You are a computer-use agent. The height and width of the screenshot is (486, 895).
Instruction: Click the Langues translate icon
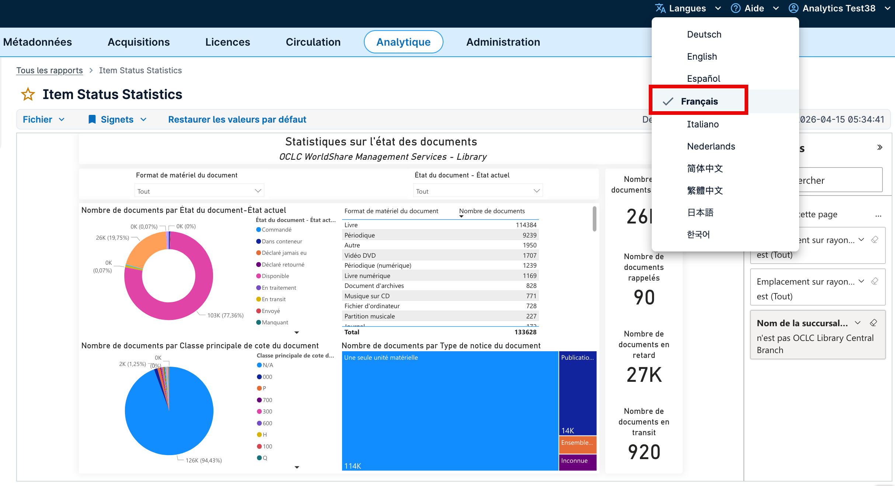click(x=660, y=8)
